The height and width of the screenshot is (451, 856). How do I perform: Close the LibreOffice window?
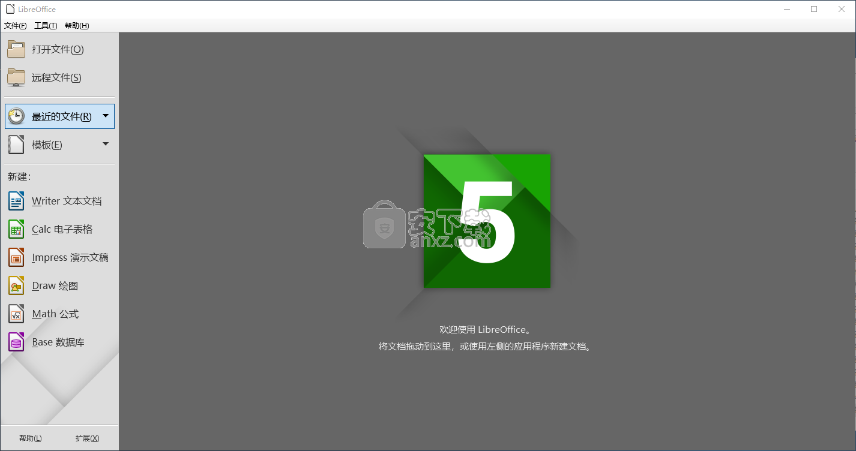tap(842, 9)
